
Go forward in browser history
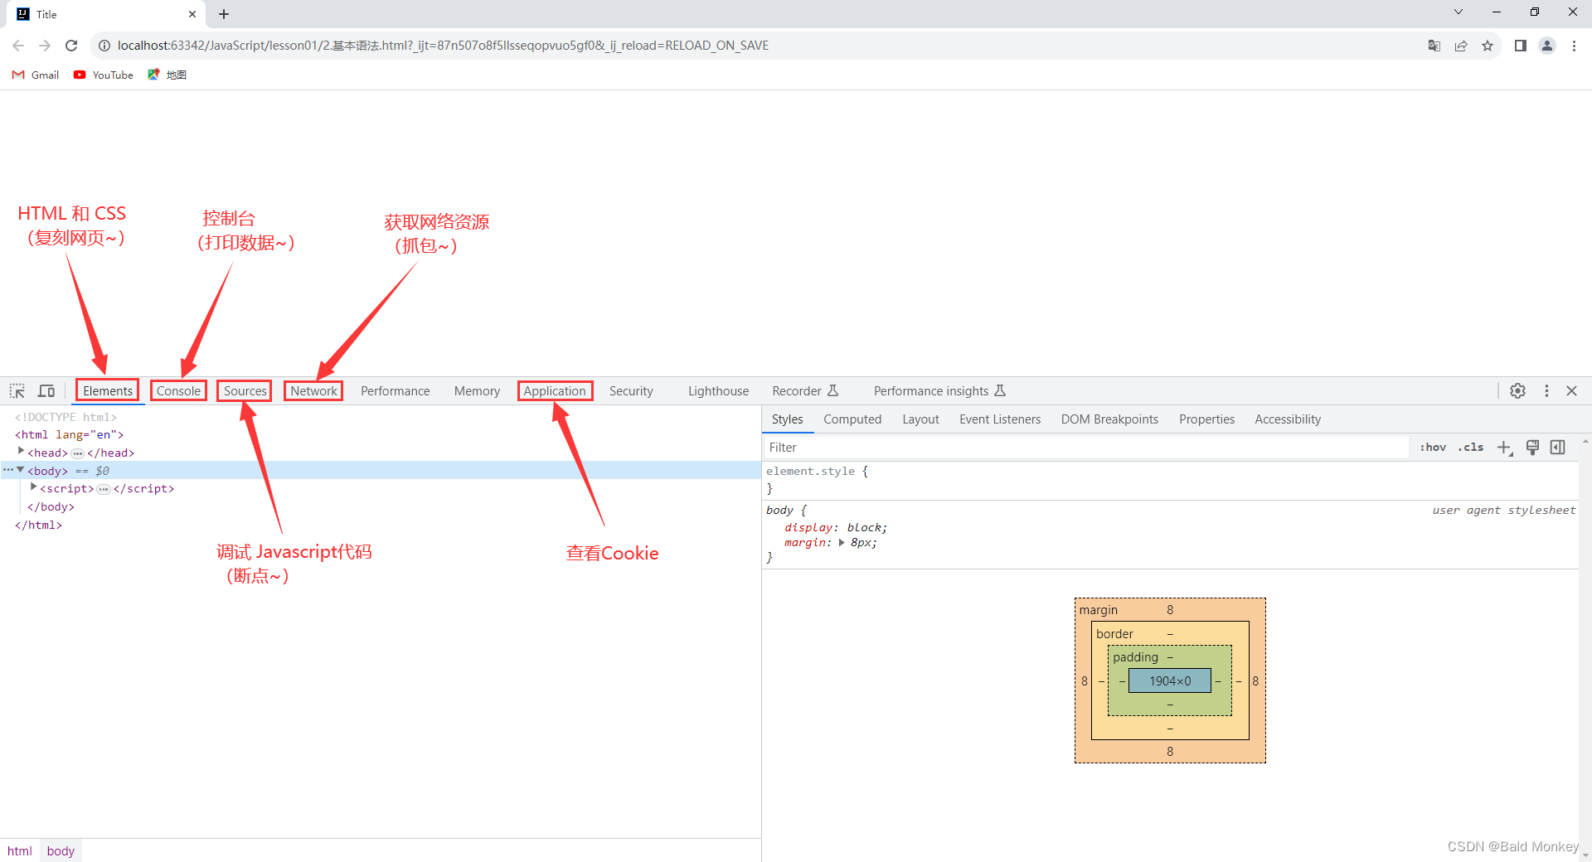pyautogui.click(x=45, y=46)
